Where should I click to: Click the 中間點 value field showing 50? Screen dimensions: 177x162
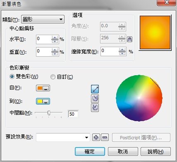point(73,114)
